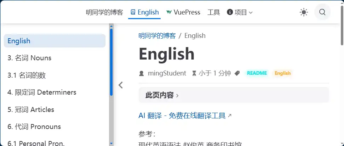
Task: Select 3. 名词 Nouns in sidebar
Action: (x=29, y=58)
